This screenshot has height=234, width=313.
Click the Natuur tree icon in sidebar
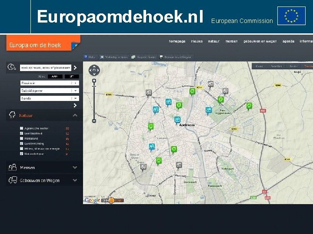12,115
